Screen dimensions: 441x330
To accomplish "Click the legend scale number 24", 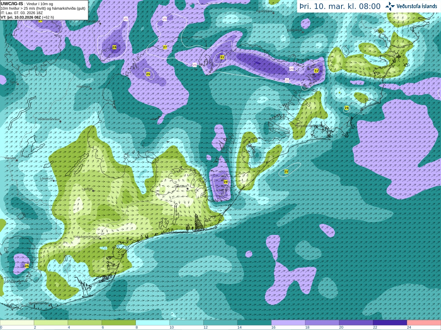I will [x=409, y=328].
